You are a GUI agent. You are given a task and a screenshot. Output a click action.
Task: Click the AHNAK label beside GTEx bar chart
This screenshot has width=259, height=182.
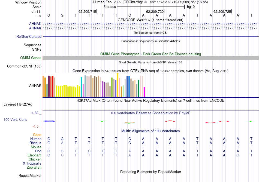click(35, 86)
